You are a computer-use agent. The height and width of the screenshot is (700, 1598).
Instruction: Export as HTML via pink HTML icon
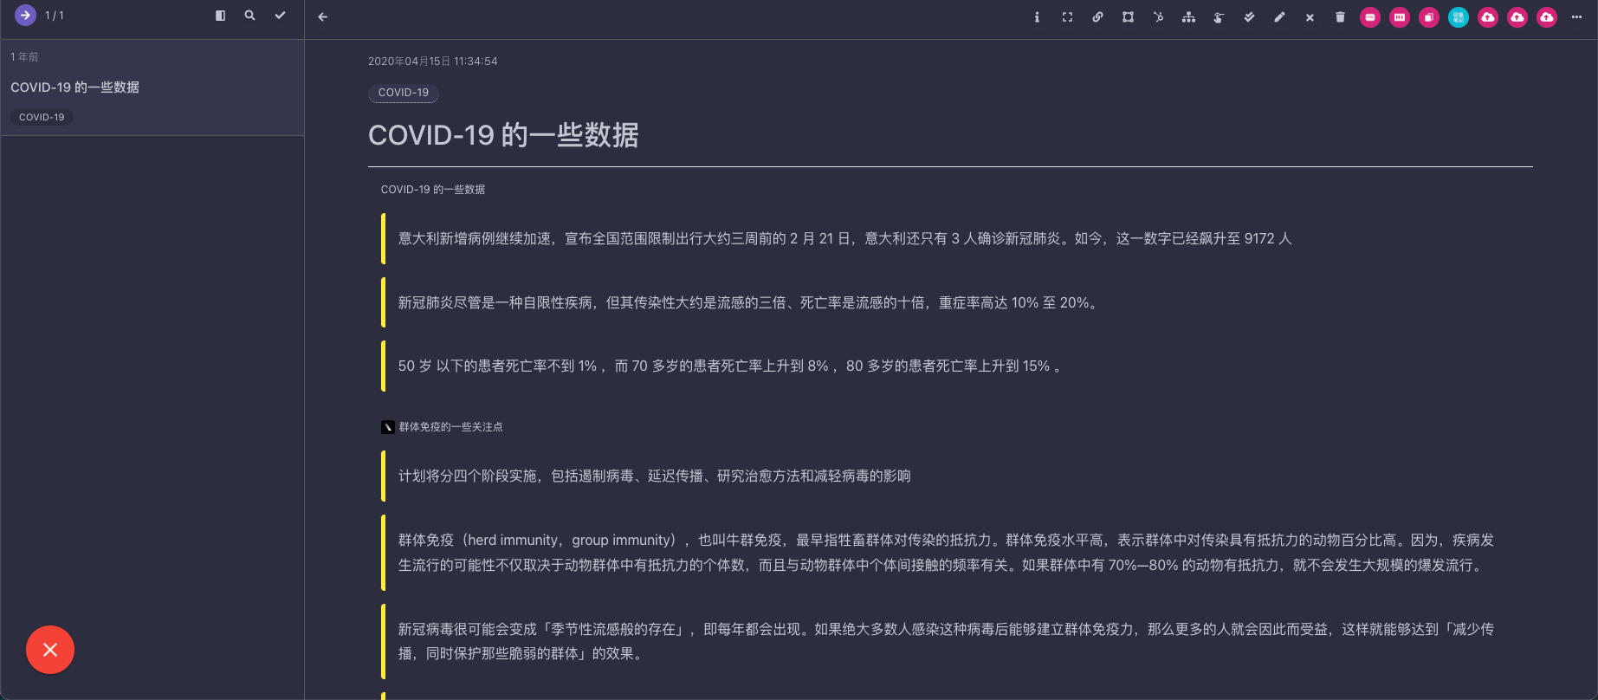[1370, 17]
